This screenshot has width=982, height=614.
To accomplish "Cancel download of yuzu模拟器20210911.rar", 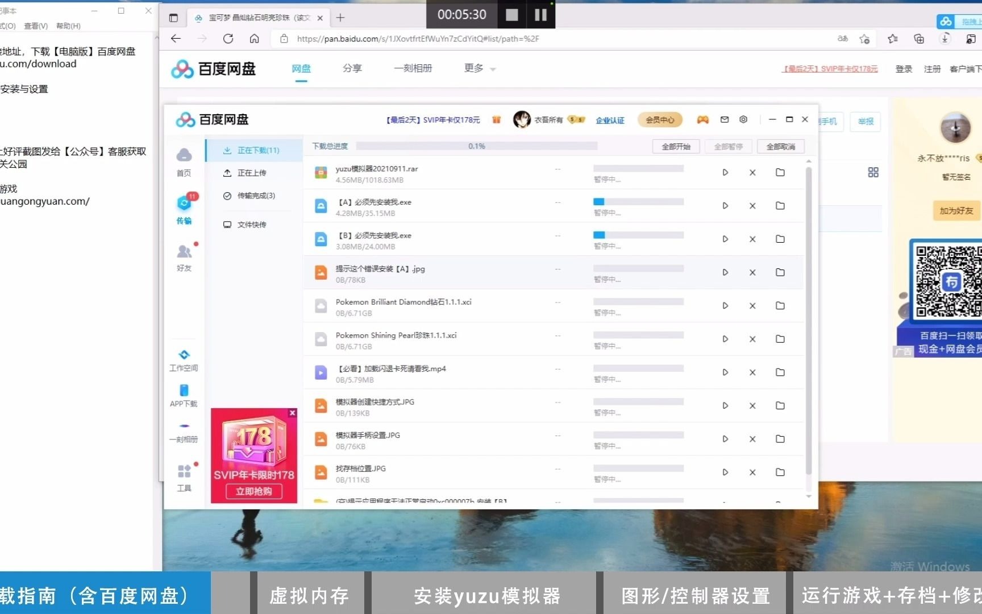I will pos(752,172).
